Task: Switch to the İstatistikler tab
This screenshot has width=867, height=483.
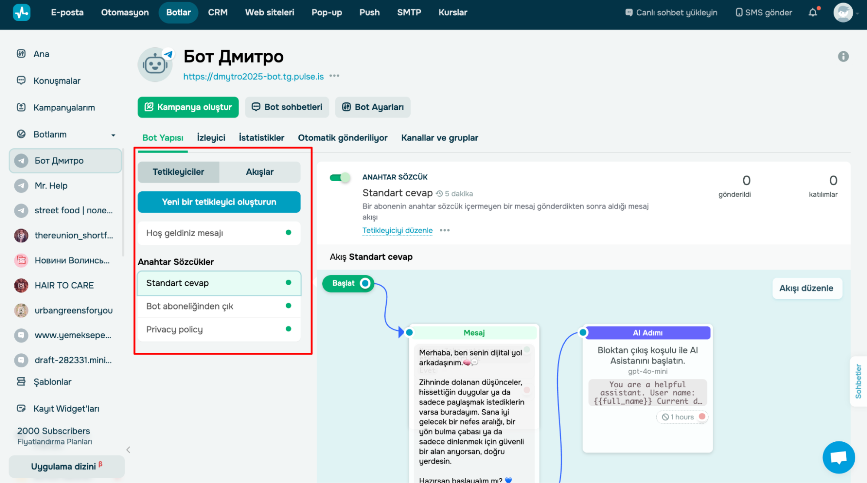Action: point(261,137)
